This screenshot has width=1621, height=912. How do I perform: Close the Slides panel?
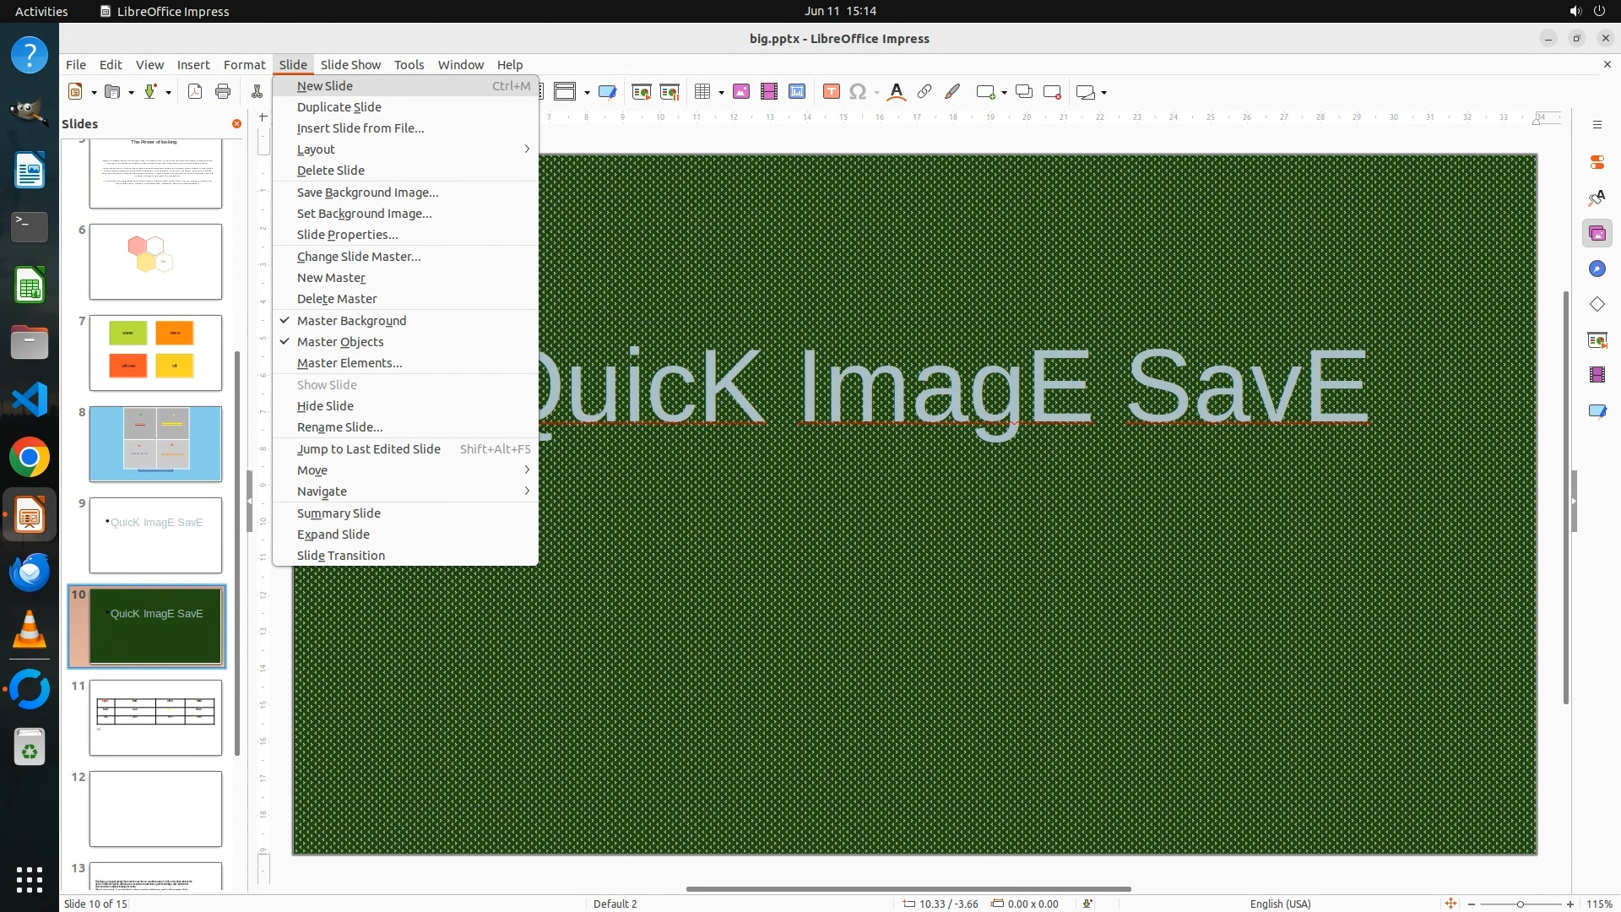coord(236,124)
